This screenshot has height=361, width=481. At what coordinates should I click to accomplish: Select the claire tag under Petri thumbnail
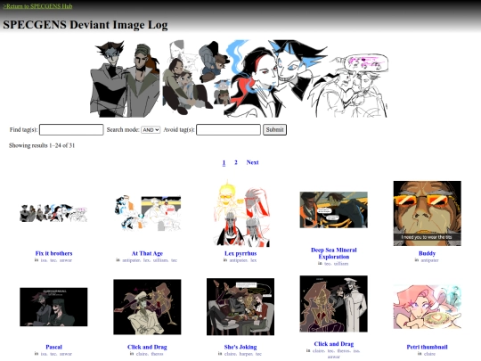429,354
